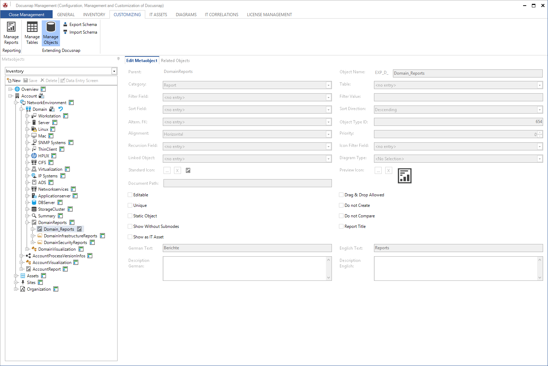
Task: Toggle the Unique checkbox
Action: [x=130, y=205]
